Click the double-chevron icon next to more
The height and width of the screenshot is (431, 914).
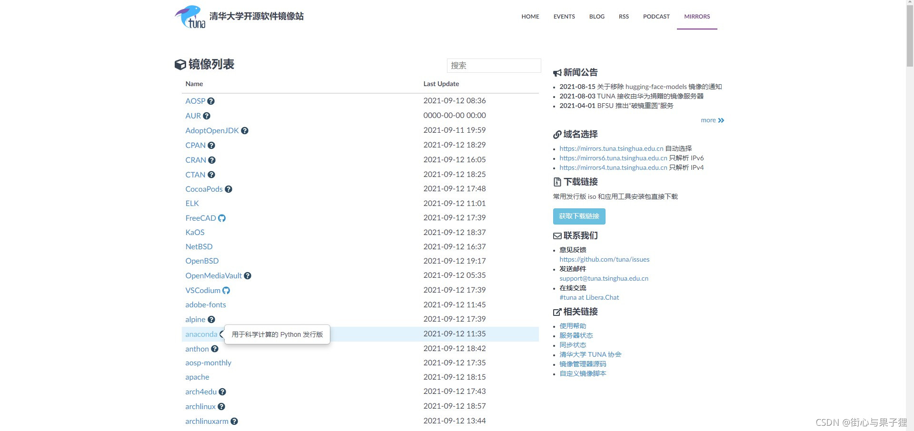(x=721, y=120)
